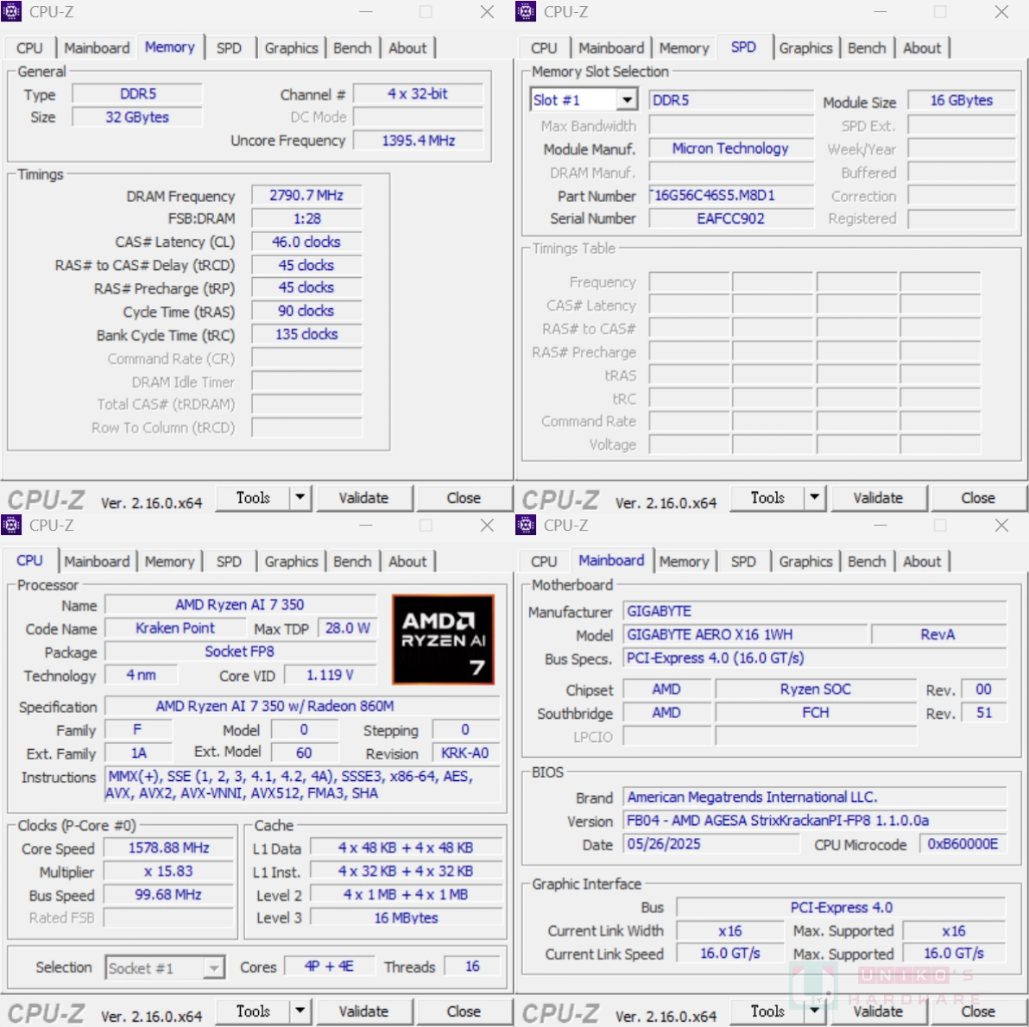The height and width of the screenshot is (1027, 1029).
Task: Open Graphics tab in SPD window
Action: click(x=805, y=48)
